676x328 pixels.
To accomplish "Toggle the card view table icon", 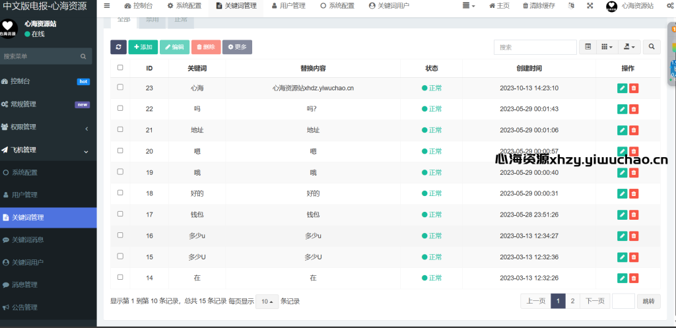I will pos(588,47).
